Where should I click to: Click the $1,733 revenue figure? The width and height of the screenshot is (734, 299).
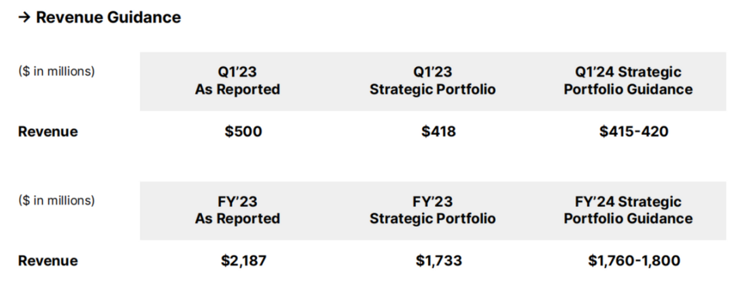click(x=438, y=261)
